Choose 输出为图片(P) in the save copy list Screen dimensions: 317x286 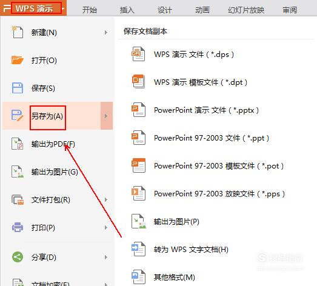point(176,222)
